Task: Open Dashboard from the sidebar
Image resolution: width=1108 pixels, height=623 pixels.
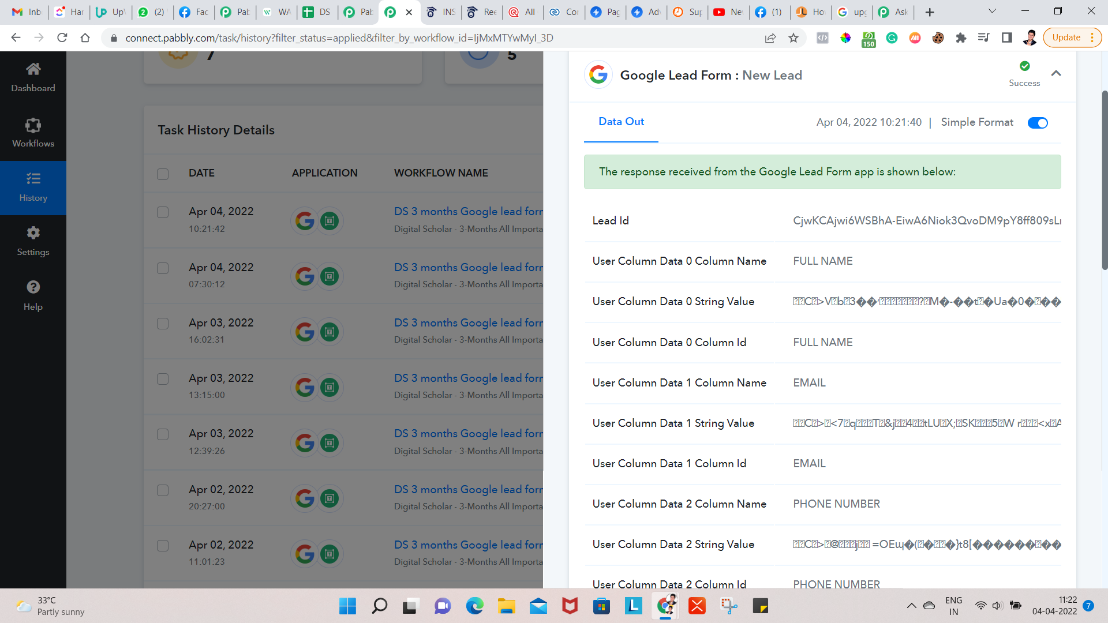Action: click(33, 77)
